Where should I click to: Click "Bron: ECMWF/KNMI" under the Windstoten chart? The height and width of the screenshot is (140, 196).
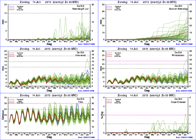coord(184,91)
